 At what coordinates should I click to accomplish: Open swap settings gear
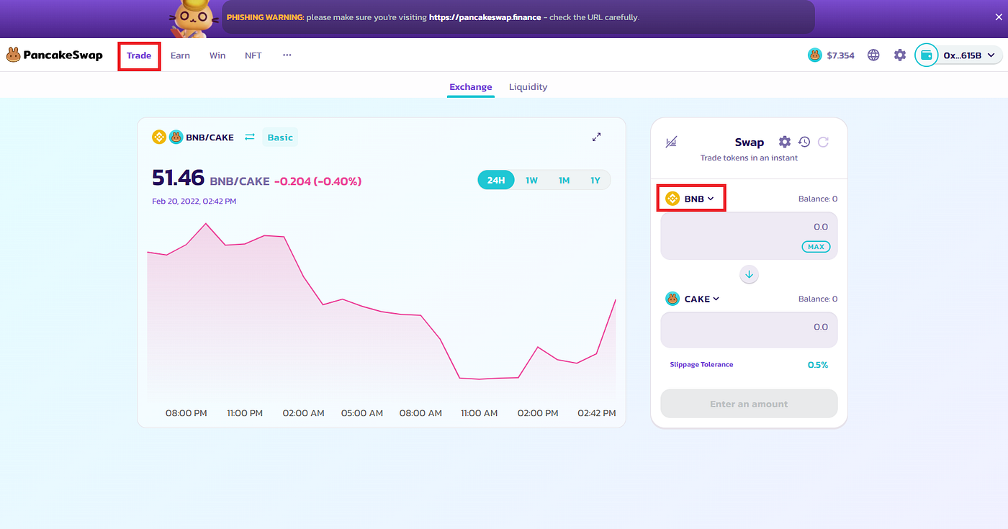point(785,142)
